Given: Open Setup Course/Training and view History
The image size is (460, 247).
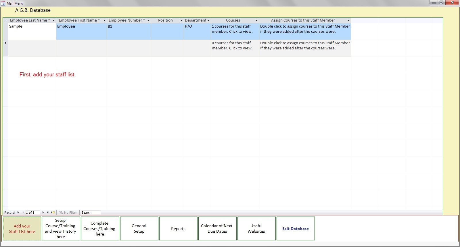Looking at the screenshot, I should pos(61,229).
